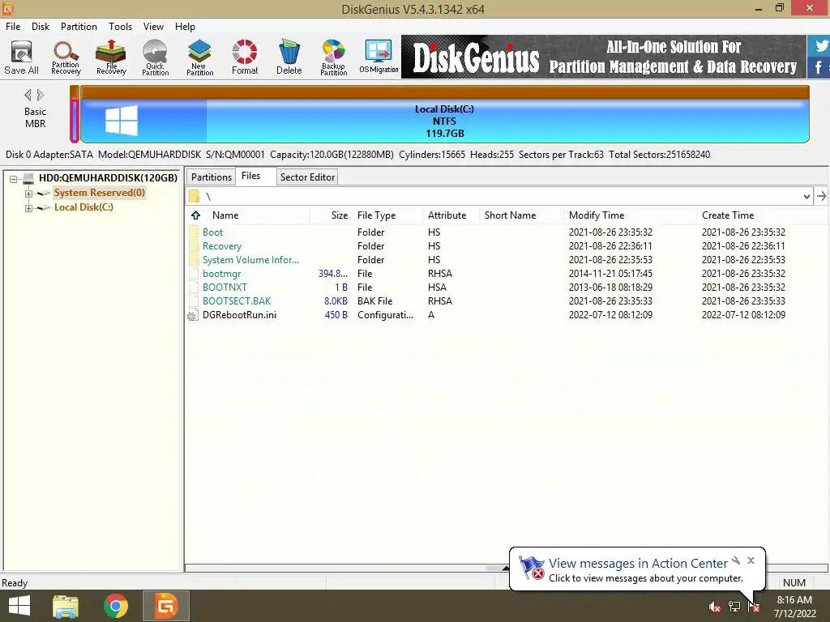Viewport: 830px width, 622px height.
Task: Select HD0:QEMUHARDDISK(120GB) in the tree
Action: (x=108, y=178)
